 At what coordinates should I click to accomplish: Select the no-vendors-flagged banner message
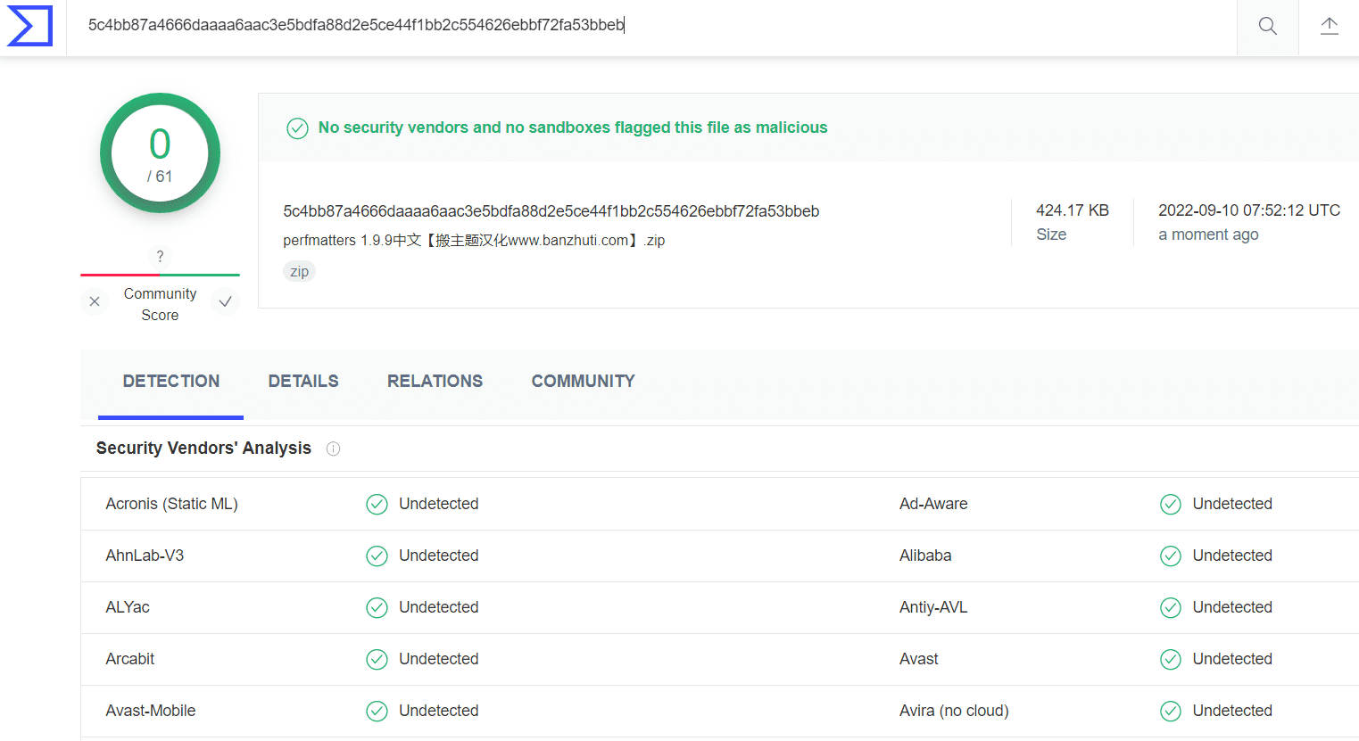click(x=573, y=128)
